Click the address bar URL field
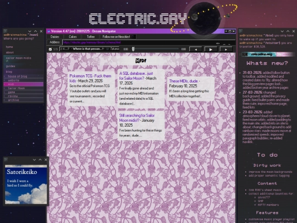Screen dimensions: 297x223 click(x=148, y=42)
